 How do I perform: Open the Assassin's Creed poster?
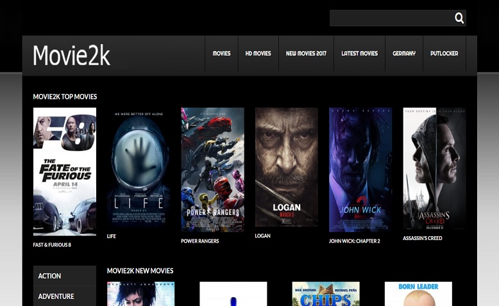pyautogui.click(x=434, y=168)
